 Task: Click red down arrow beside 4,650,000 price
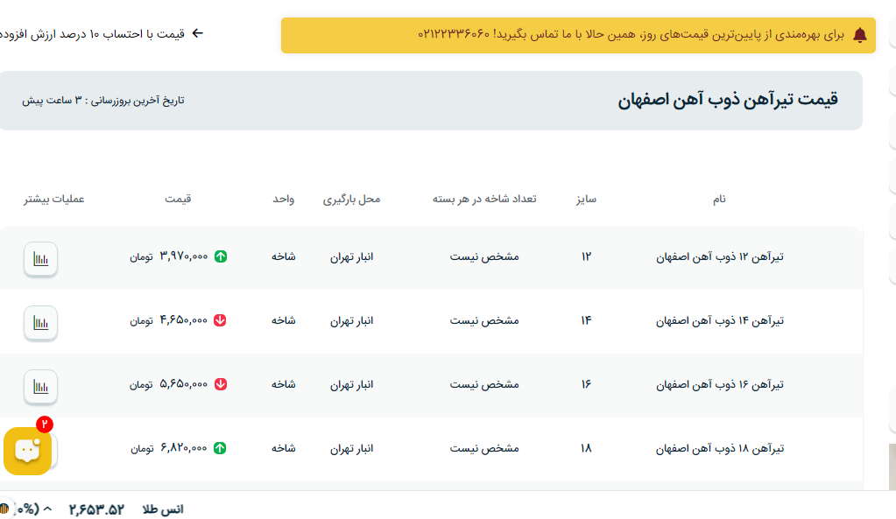pos(221,321)
